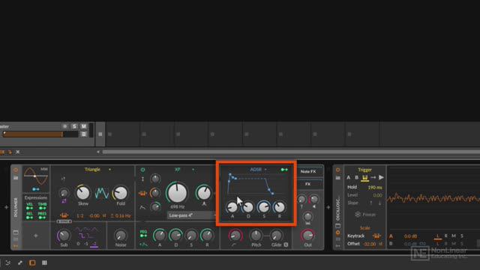Click the oscillator Fold knob
480x270 pixels.
[120, 192]
